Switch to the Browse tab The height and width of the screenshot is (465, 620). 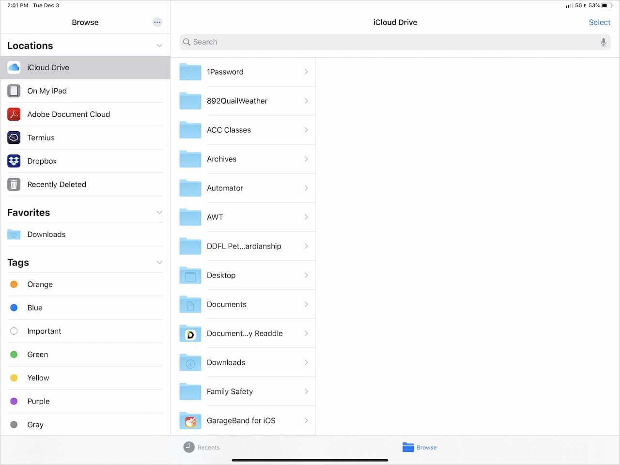coord(419,448)
